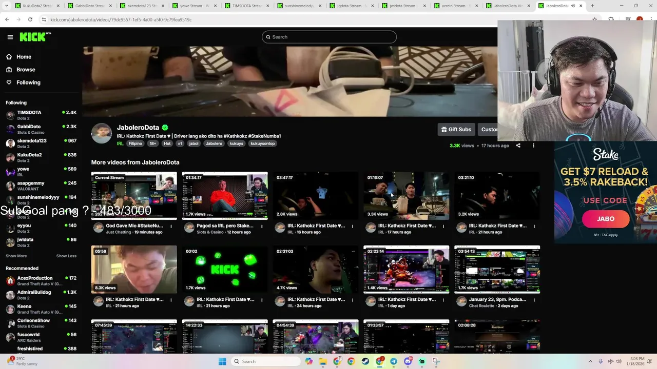Screen dimensions: 657x369
Task: Select the Filipino tag
Action: click(x=135, y=143)
